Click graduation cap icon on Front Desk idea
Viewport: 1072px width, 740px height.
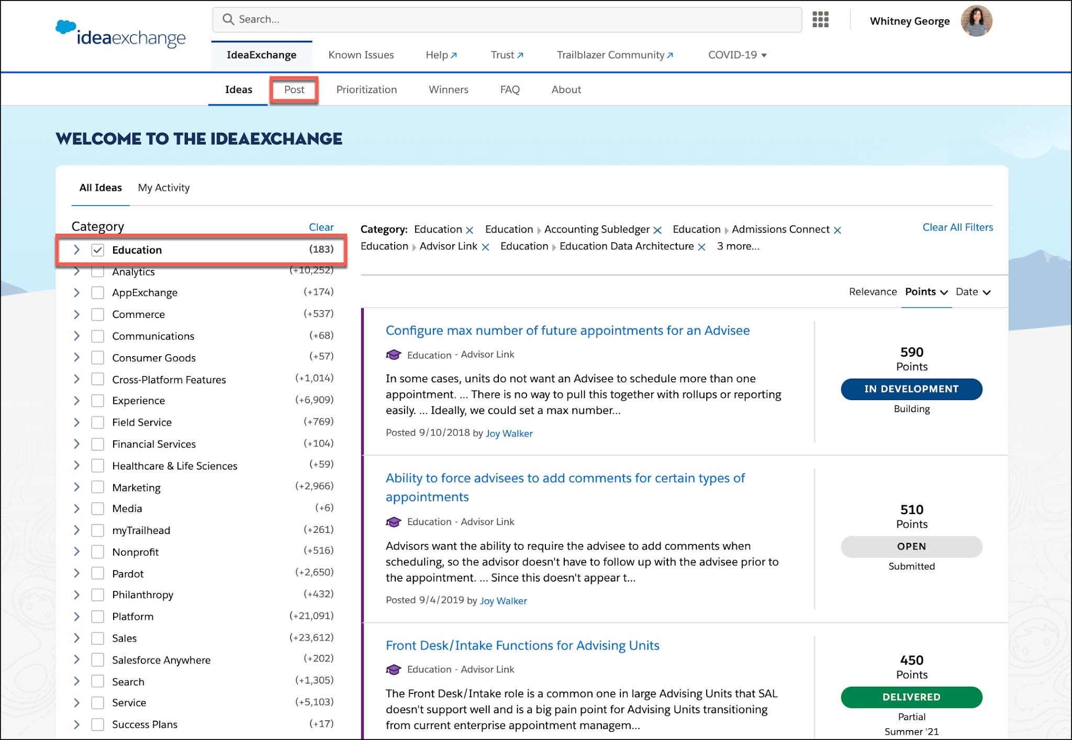(394, 669)
